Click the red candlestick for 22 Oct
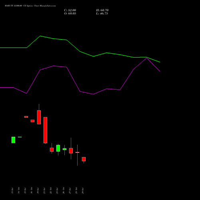200x200 pixels. click(52, 150)
